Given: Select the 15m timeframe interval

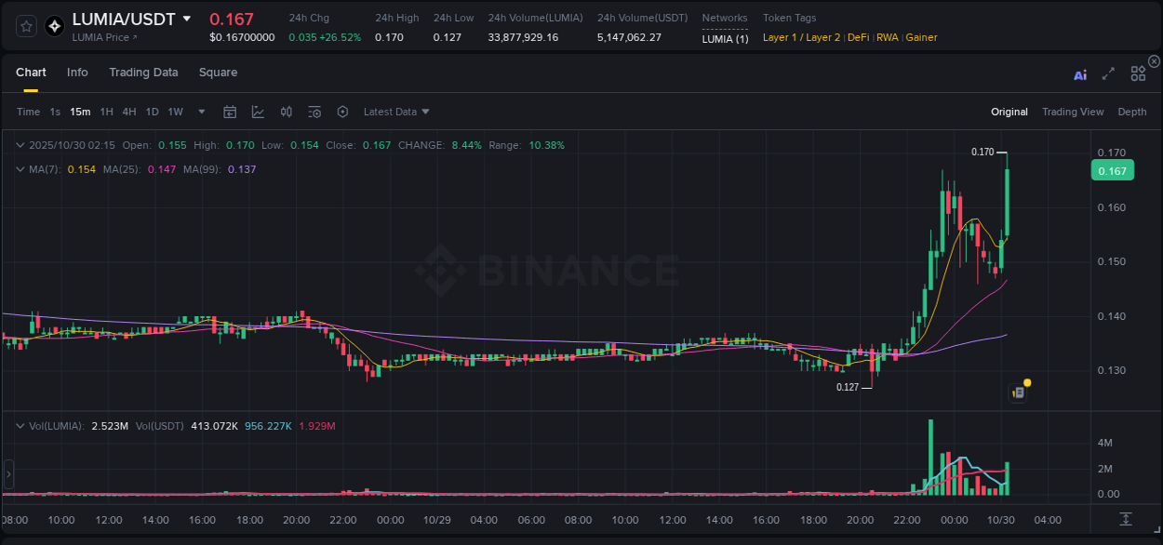Looking at the screenshot, I should tap(80, 112).
